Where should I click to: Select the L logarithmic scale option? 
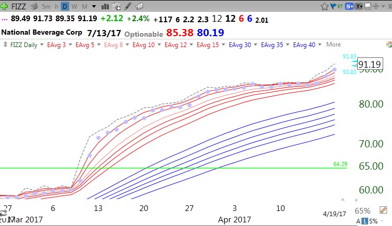pos(365,221)
